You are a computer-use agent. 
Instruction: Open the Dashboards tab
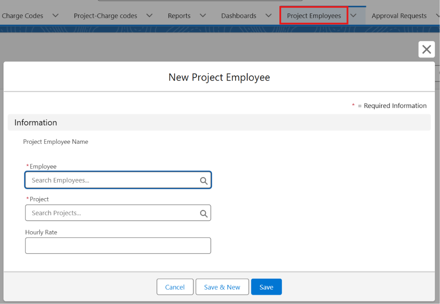click(x=239, y=16)
